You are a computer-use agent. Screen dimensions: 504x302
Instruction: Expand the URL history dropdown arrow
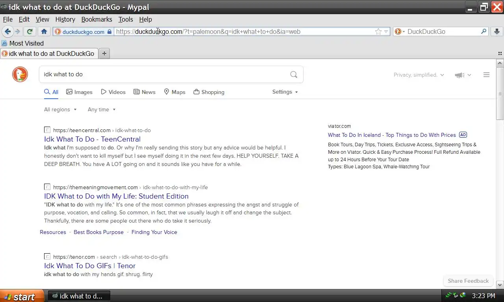(386, 31)
